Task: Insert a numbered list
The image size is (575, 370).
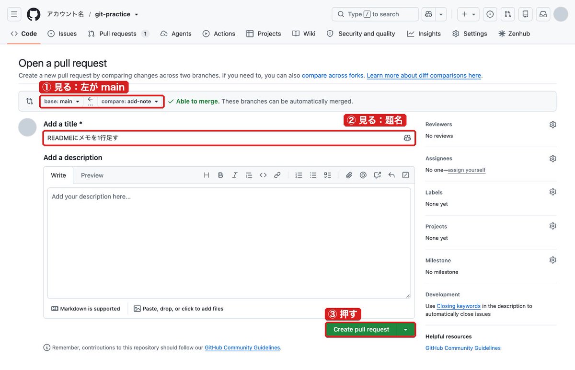Action: (x=299, y=175)
